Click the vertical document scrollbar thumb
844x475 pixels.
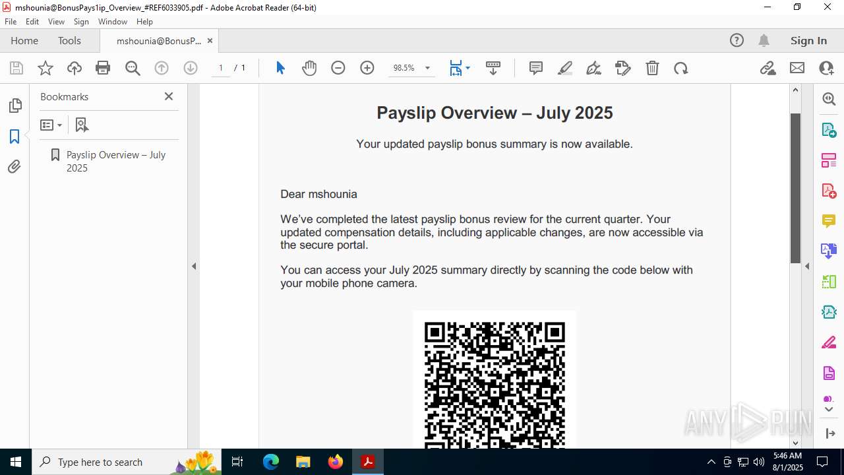coord(795,188)
